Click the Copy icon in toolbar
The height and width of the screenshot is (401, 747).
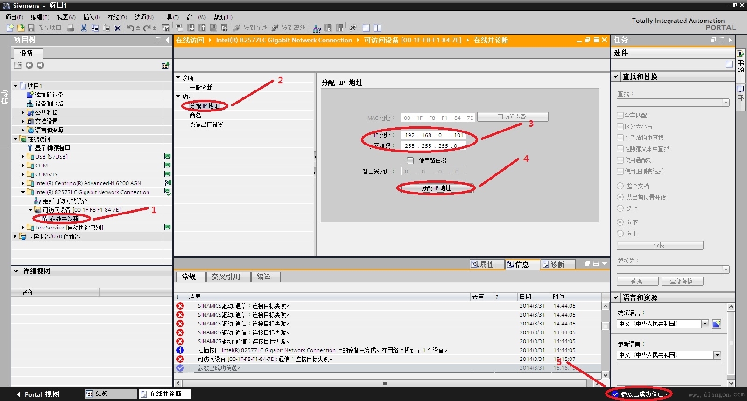[95, 28]
